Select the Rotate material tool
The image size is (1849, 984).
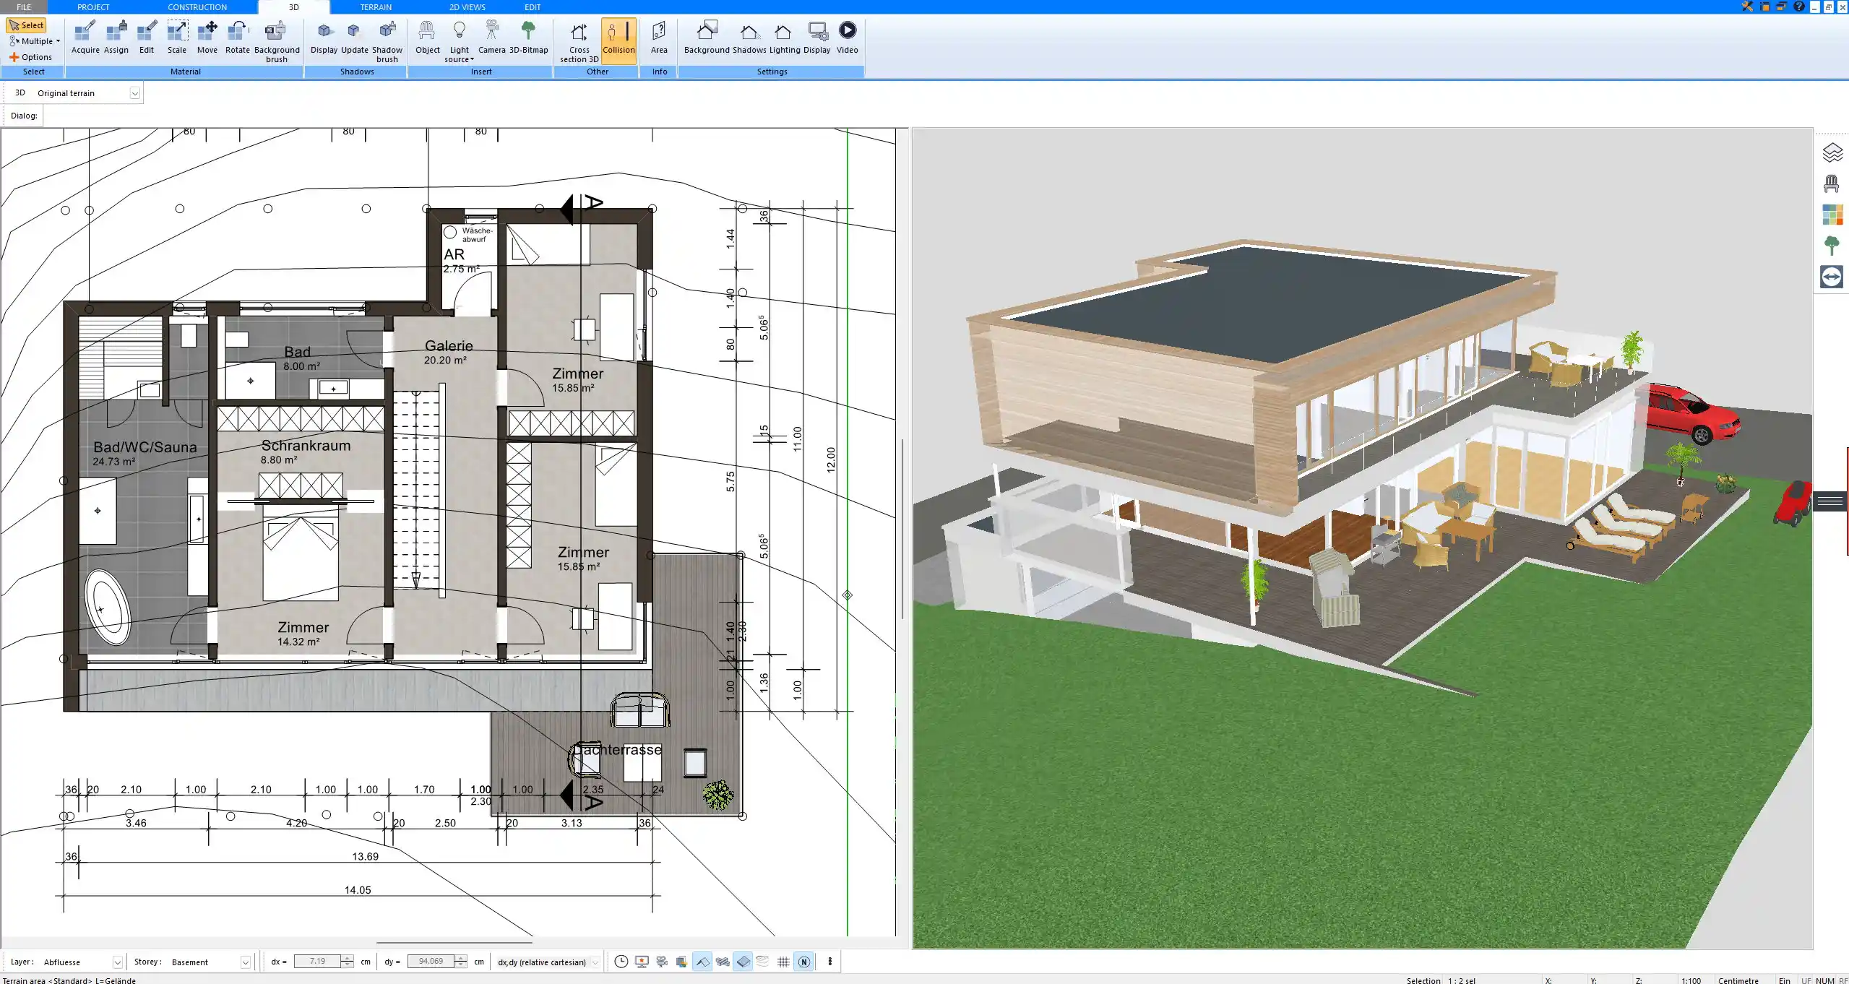click(238, 38)
